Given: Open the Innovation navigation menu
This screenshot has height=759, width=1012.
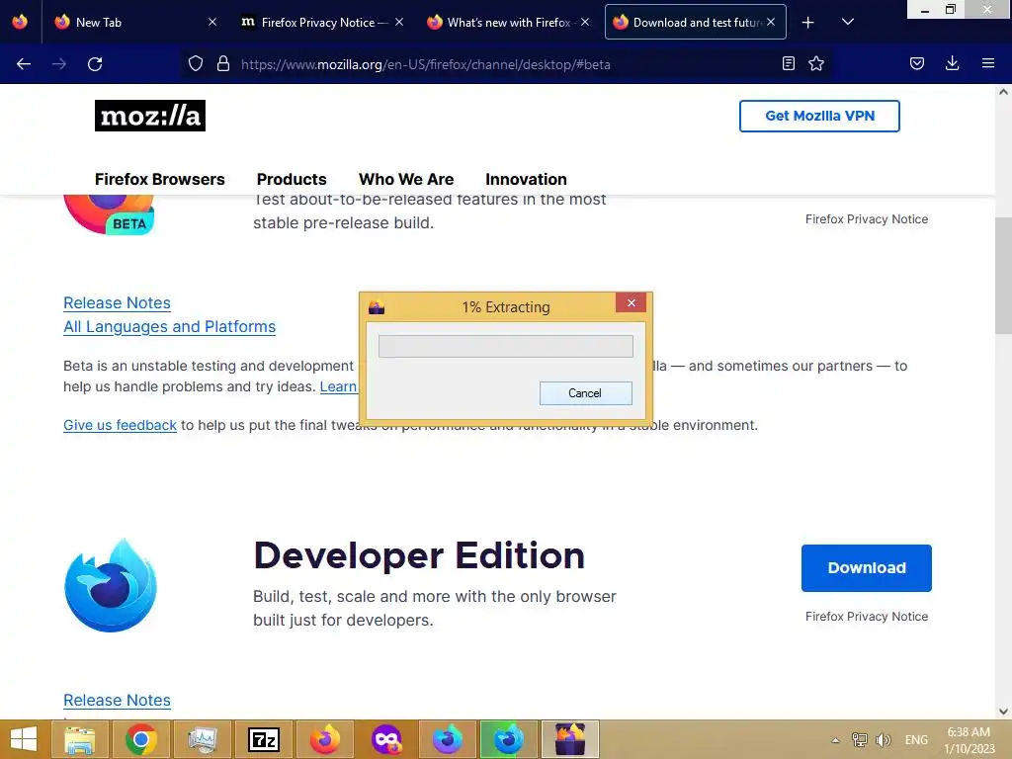Looking at the screenshot, I should [x=526, y=179].
